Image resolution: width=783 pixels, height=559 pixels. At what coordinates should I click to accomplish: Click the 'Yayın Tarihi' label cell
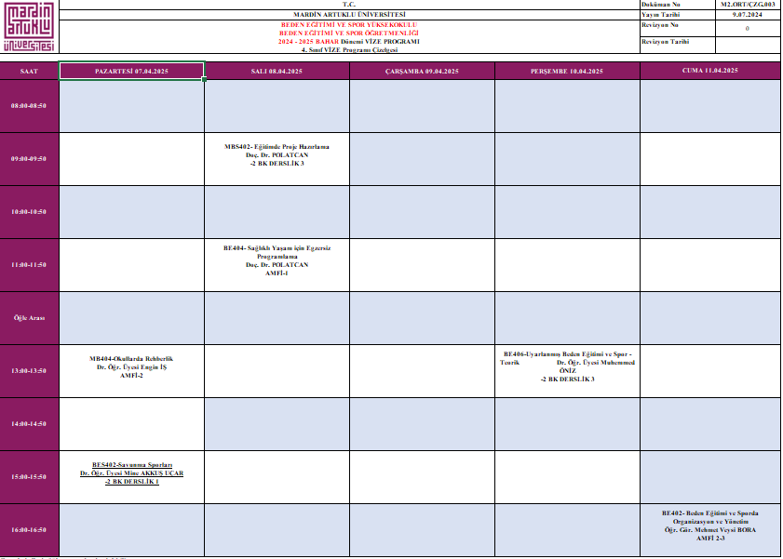pos(678,15)
